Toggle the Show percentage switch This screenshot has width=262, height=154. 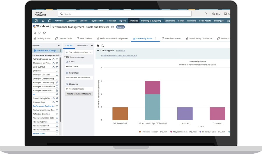[x=66, y=57]
